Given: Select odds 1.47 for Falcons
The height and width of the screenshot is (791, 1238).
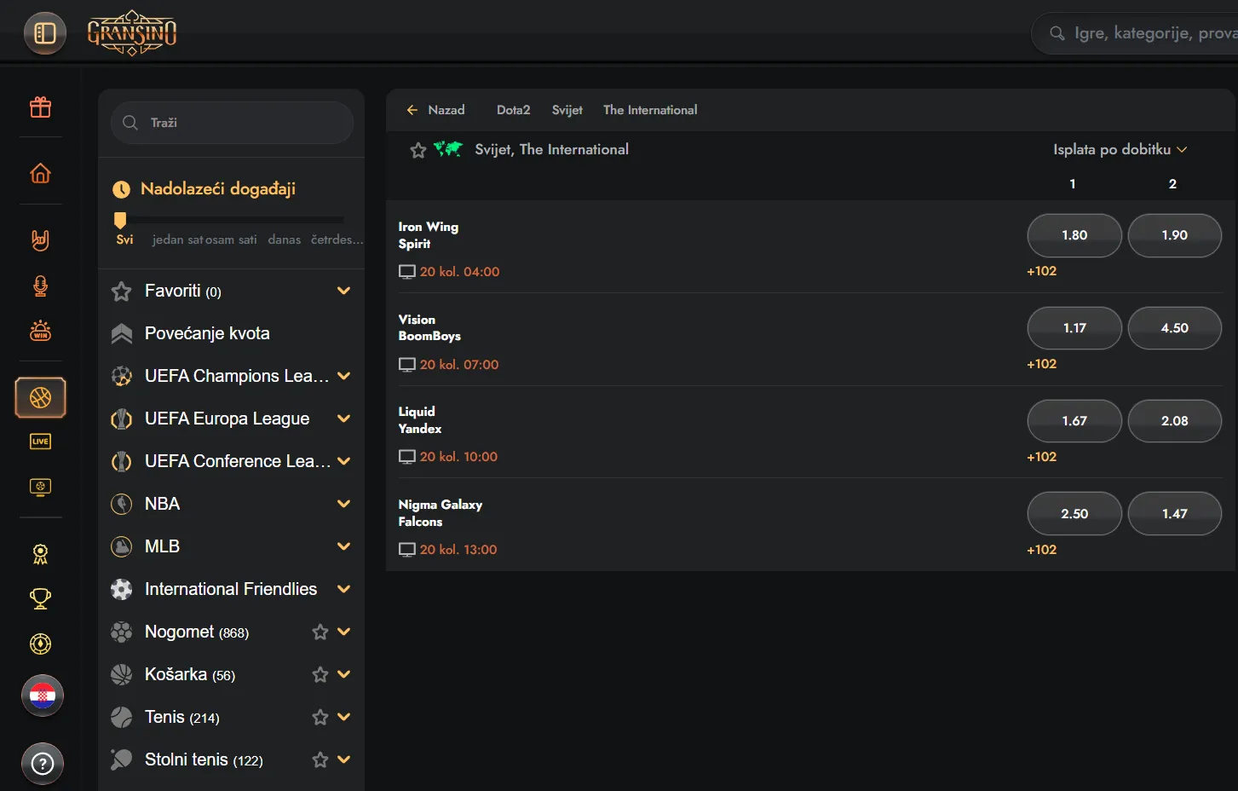Looking at the screenshot, I should 1175,514.
